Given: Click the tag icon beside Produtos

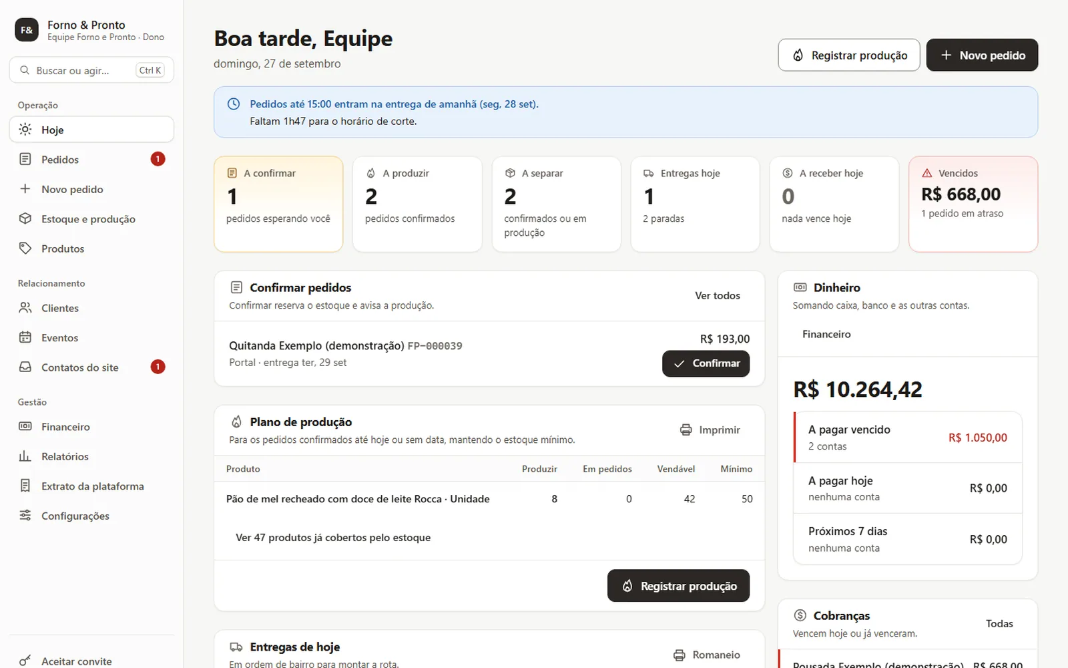Looking at the screenshot, I should point(25,248).
